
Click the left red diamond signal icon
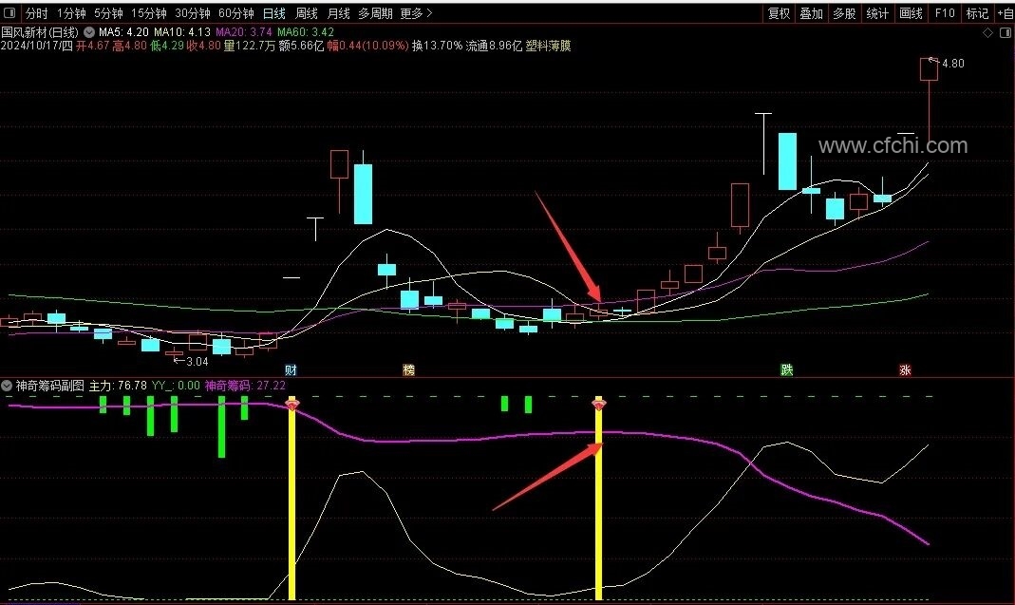coord(292,405)
